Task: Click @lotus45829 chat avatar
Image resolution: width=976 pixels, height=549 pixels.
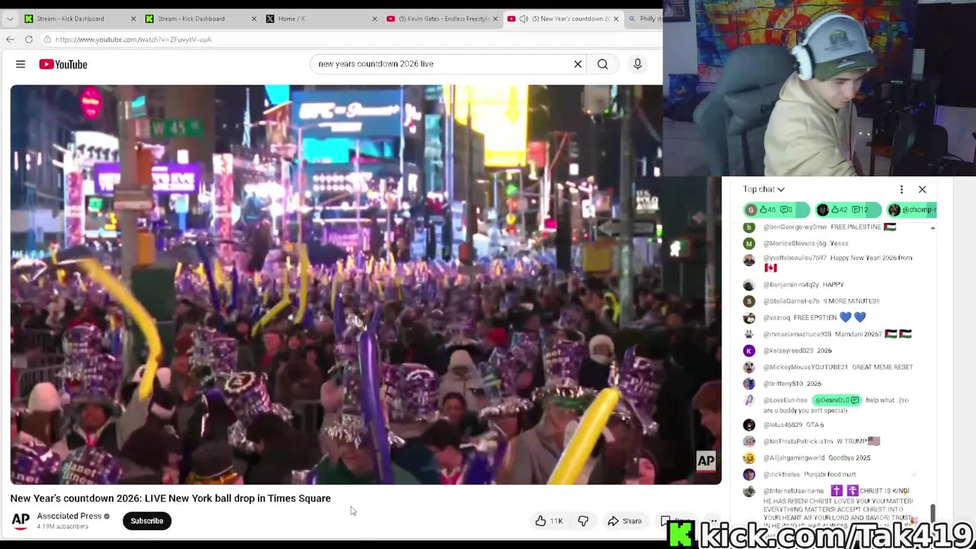Action: (749, 425)
